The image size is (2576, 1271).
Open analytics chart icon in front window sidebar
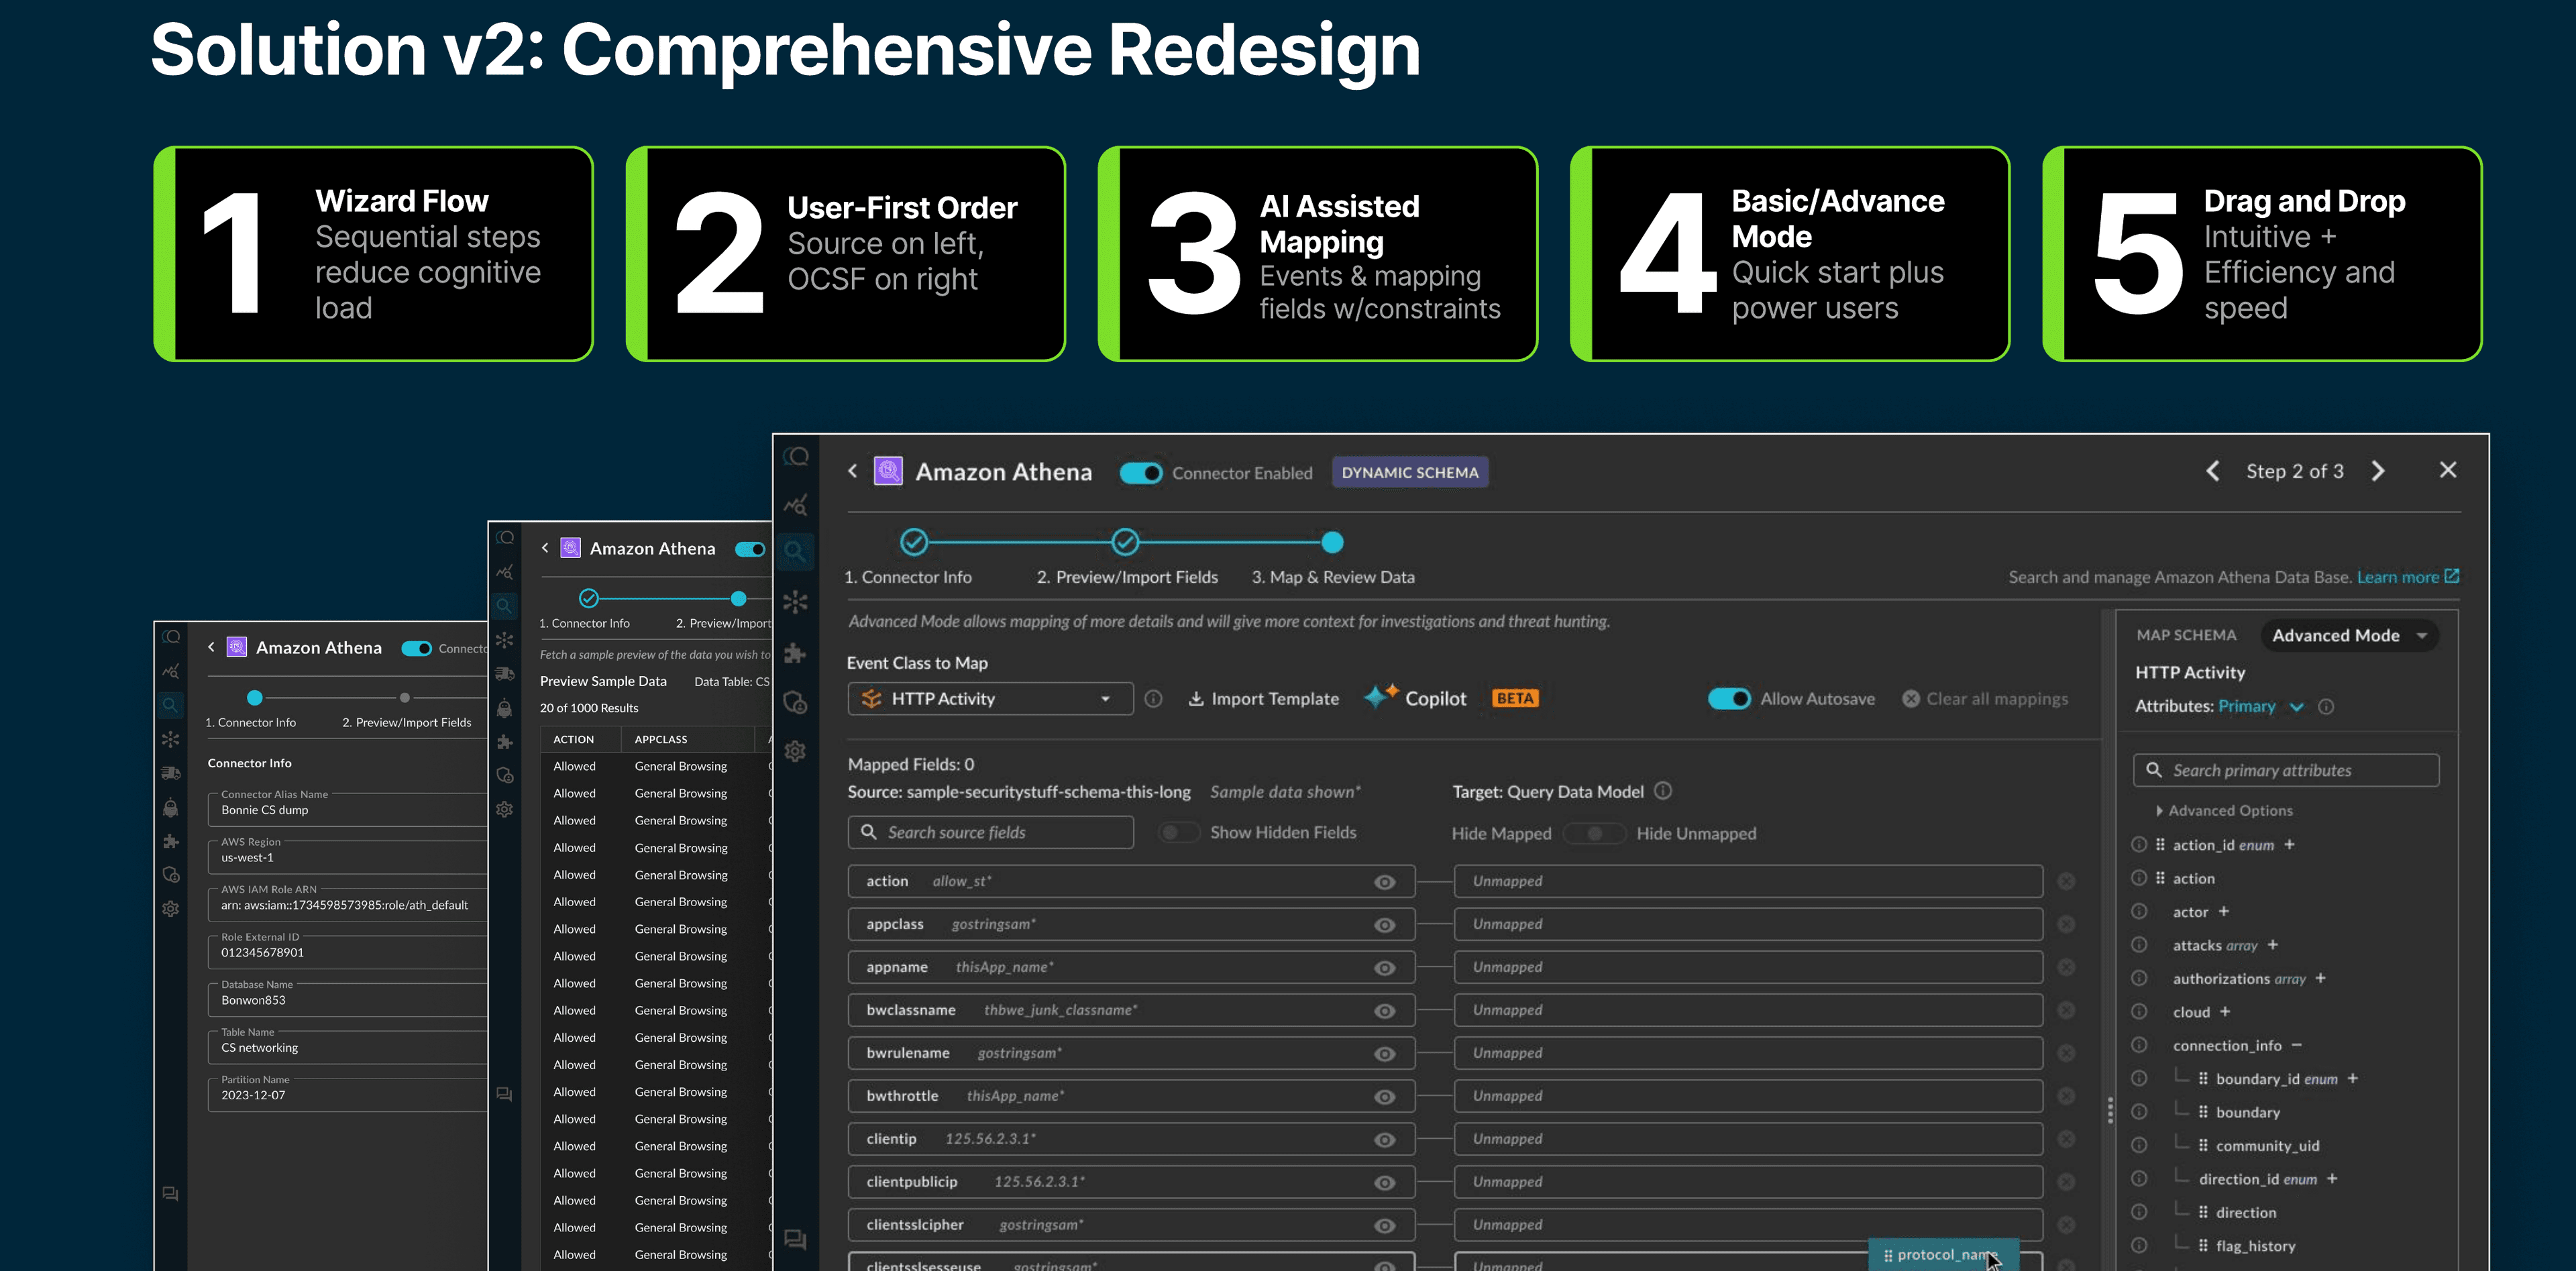click(796, 505)
